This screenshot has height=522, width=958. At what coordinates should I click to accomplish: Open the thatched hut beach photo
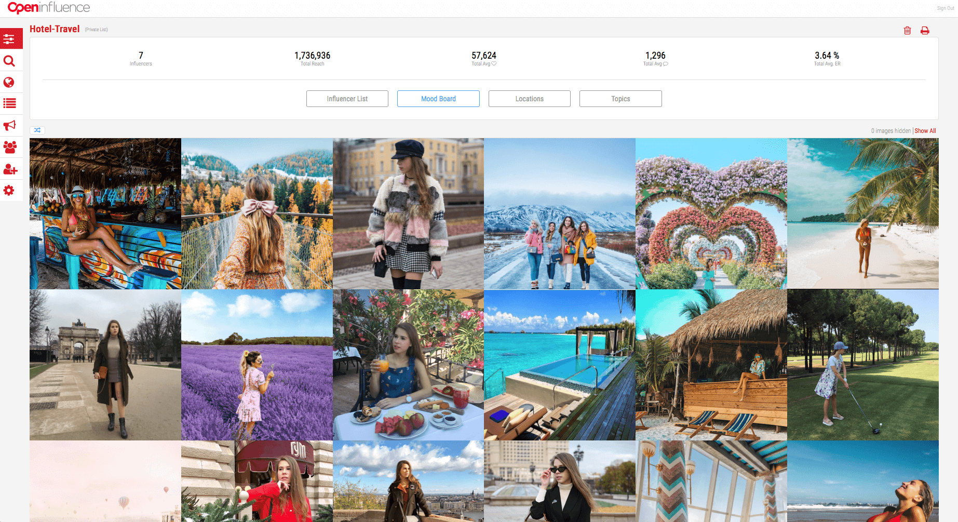(711, 365)
